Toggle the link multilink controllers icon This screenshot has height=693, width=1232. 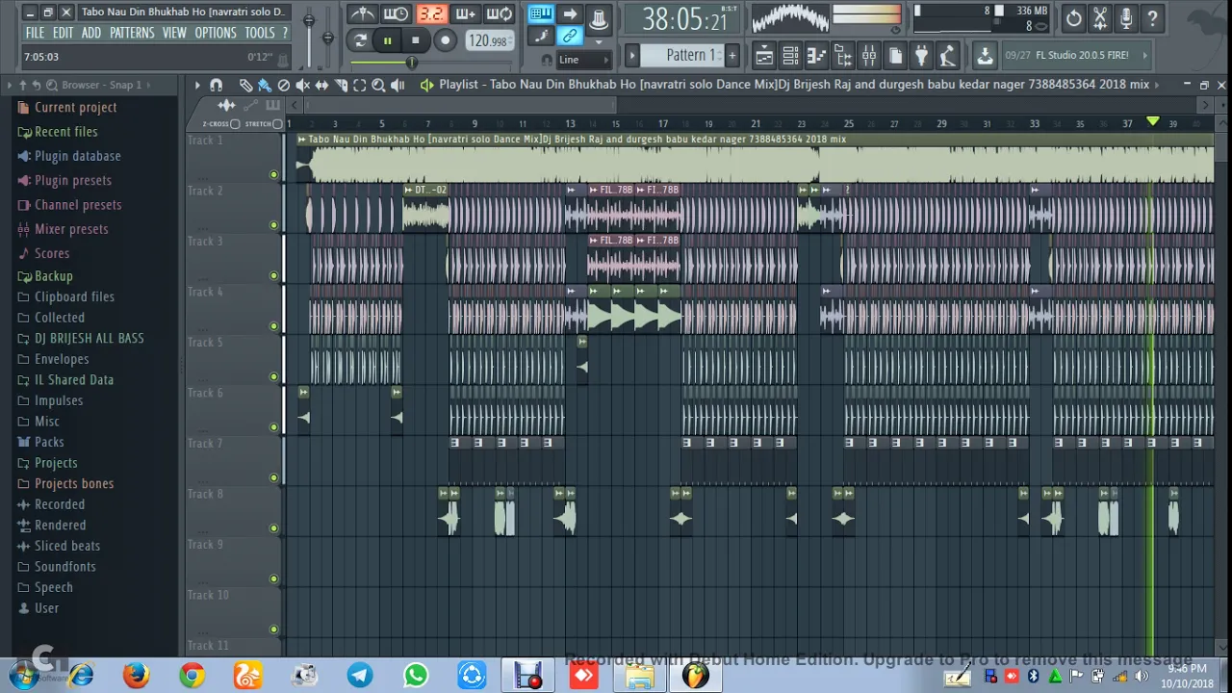[x=570, y=37]
